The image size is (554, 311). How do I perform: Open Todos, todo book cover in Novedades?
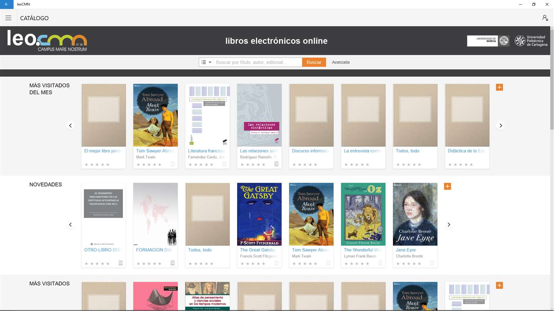pos(207,214)
